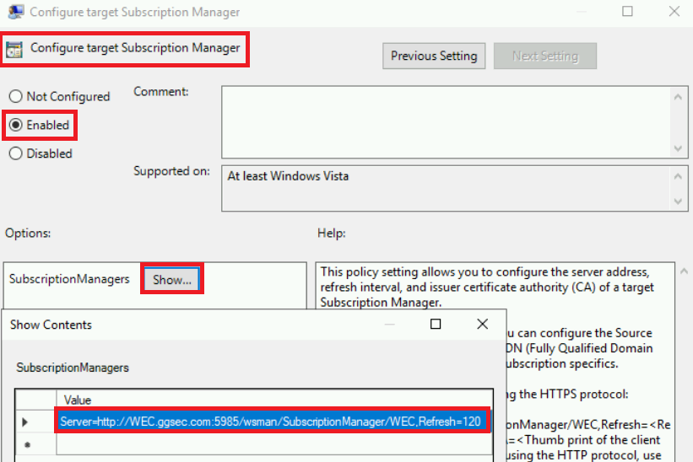Minimize the Show Contents dialog

(x=389, y=324)
